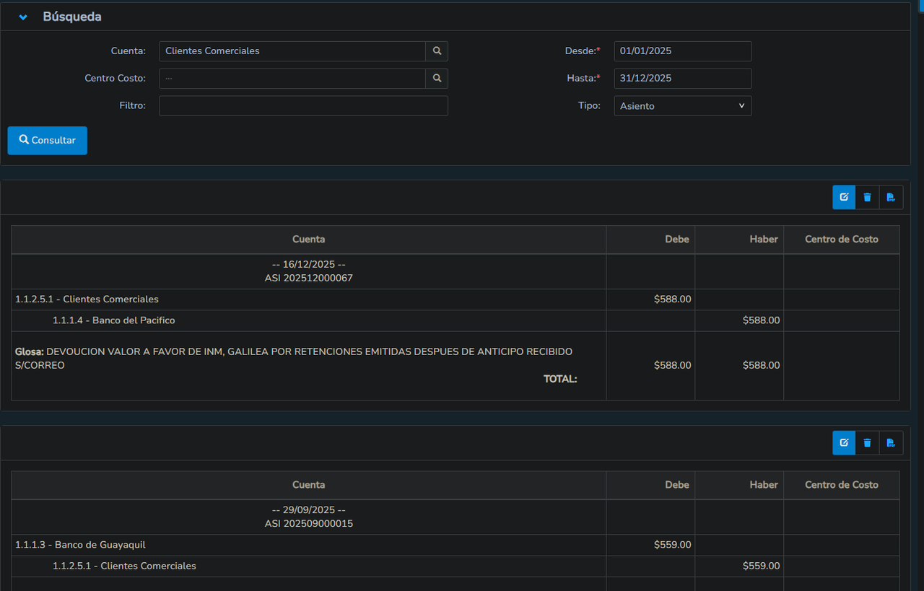Select row '1.1.1.3 - Banco de Guayaquil'

(456, 545)
